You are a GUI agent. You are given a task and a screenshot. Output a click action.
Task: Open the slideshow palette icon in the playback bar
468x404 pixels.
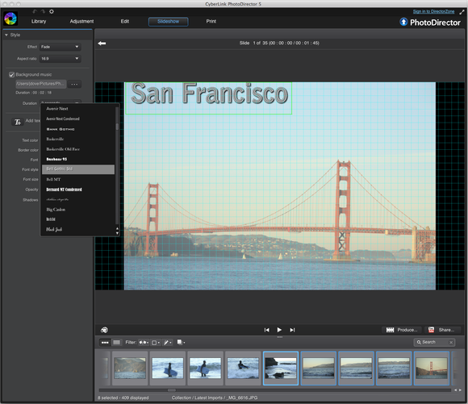pos(104,330)
